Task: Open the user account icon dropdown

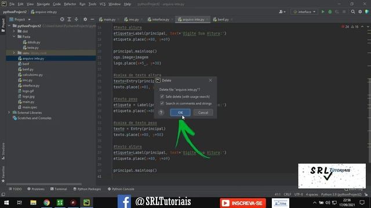Action: pyautogui.click(x=282, y=12)
